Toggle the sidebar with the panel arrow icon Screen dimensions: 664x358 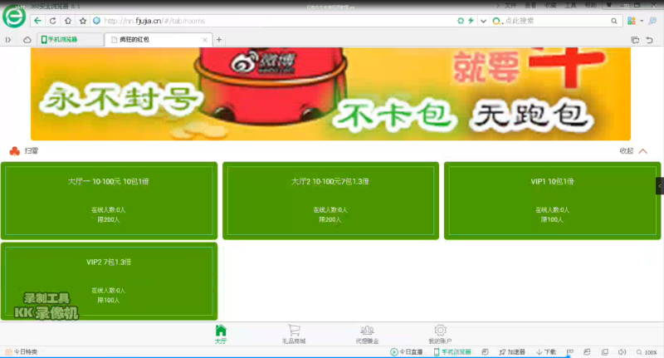(x=8, y=40)
